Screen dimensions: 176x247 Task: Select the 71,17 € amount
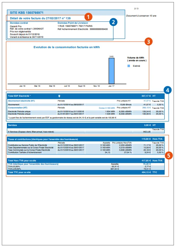[147, 145]
